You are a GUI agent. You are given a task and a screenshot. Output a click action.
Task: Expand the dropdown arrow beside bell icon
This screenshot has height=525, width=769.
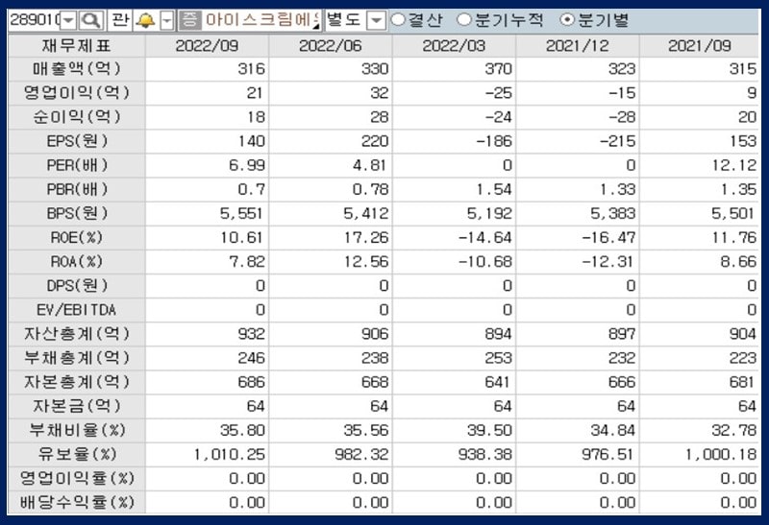tap(167, 20)
